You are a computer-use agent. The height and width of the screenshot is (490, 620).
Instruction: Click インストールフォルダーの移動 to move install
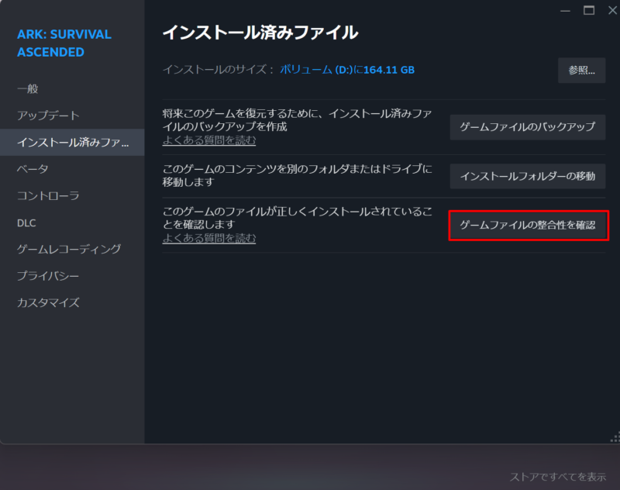[x=528, y=176]
